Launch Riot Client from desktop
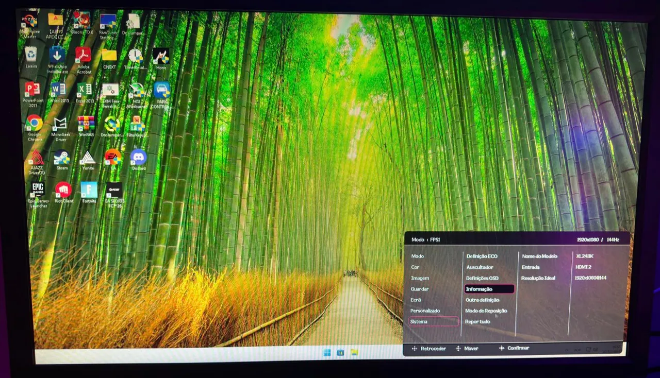 click(x=63, y=190)
